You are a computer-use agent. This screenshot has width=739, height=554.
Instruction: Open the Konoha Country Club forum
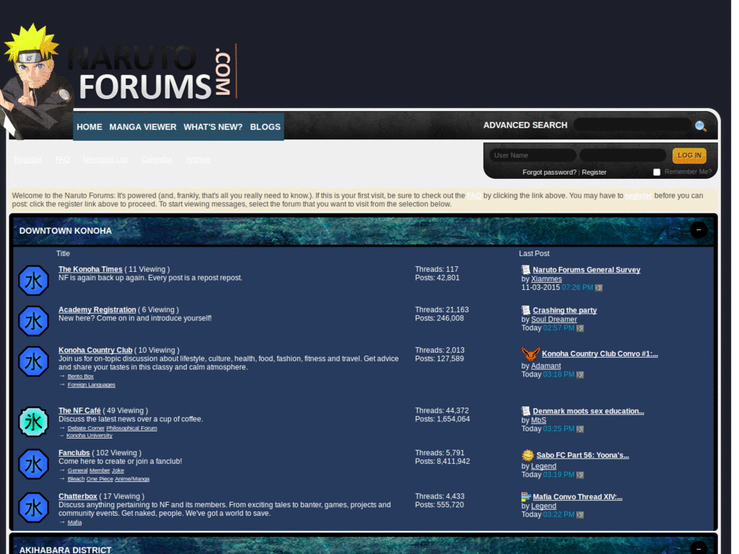point(95,351)
